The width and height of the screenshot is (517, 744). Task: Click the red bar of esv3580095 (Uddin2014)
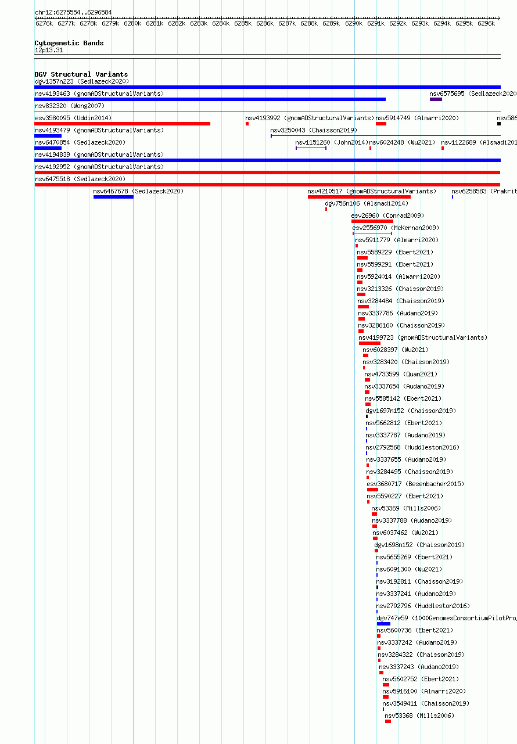[x=122, y=124]
